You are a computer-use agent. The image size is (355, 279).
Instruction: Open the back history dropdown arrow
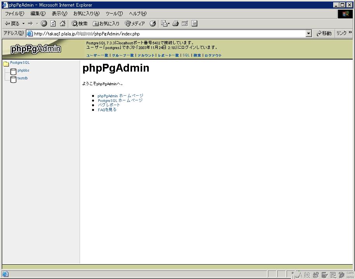coord(23,23)
